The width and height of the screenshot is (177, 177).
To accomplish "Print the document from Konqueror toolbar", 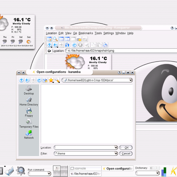I will [x=105, y=45].
